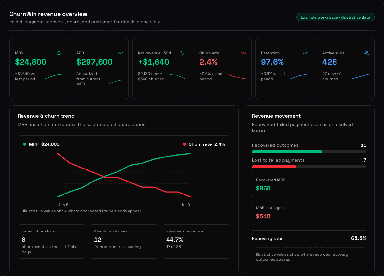The width and height of the screenshot is (384, 276).
Task: Click the chart legend 'Churn rate 2.4%' text
Action: click(x=207, y=144)
